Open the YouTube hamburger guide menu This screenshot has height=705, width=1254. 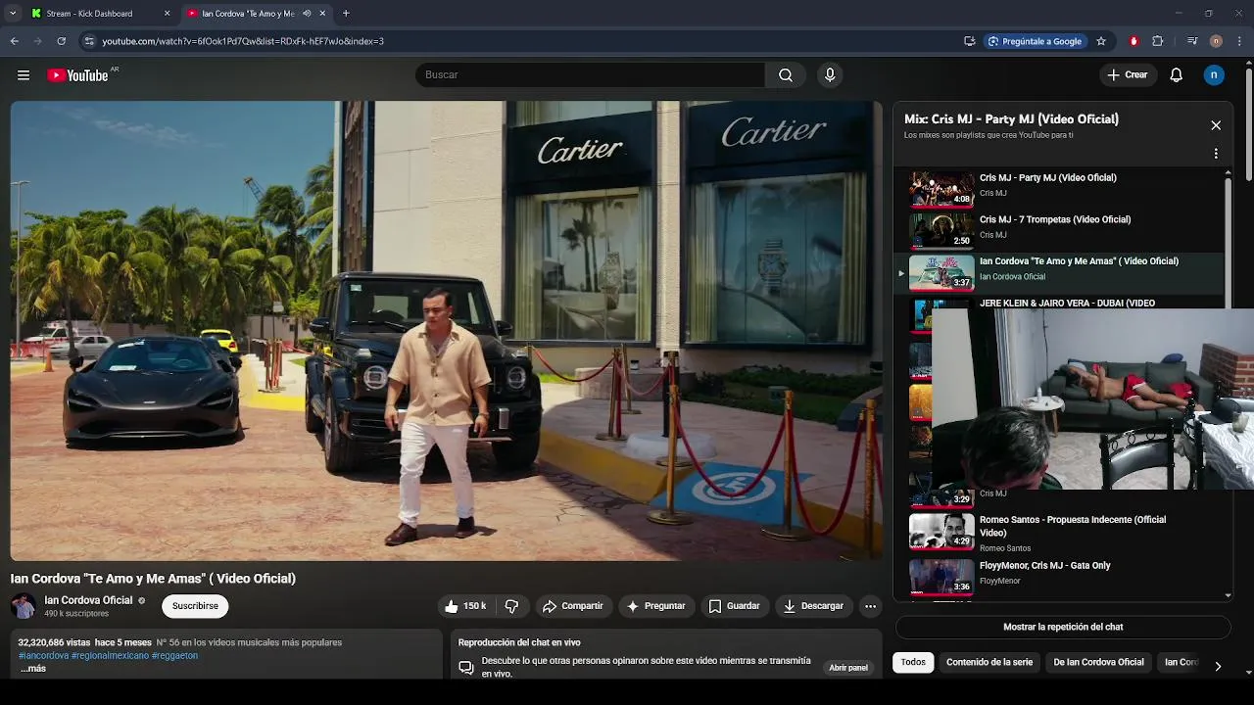pos(24,75)
